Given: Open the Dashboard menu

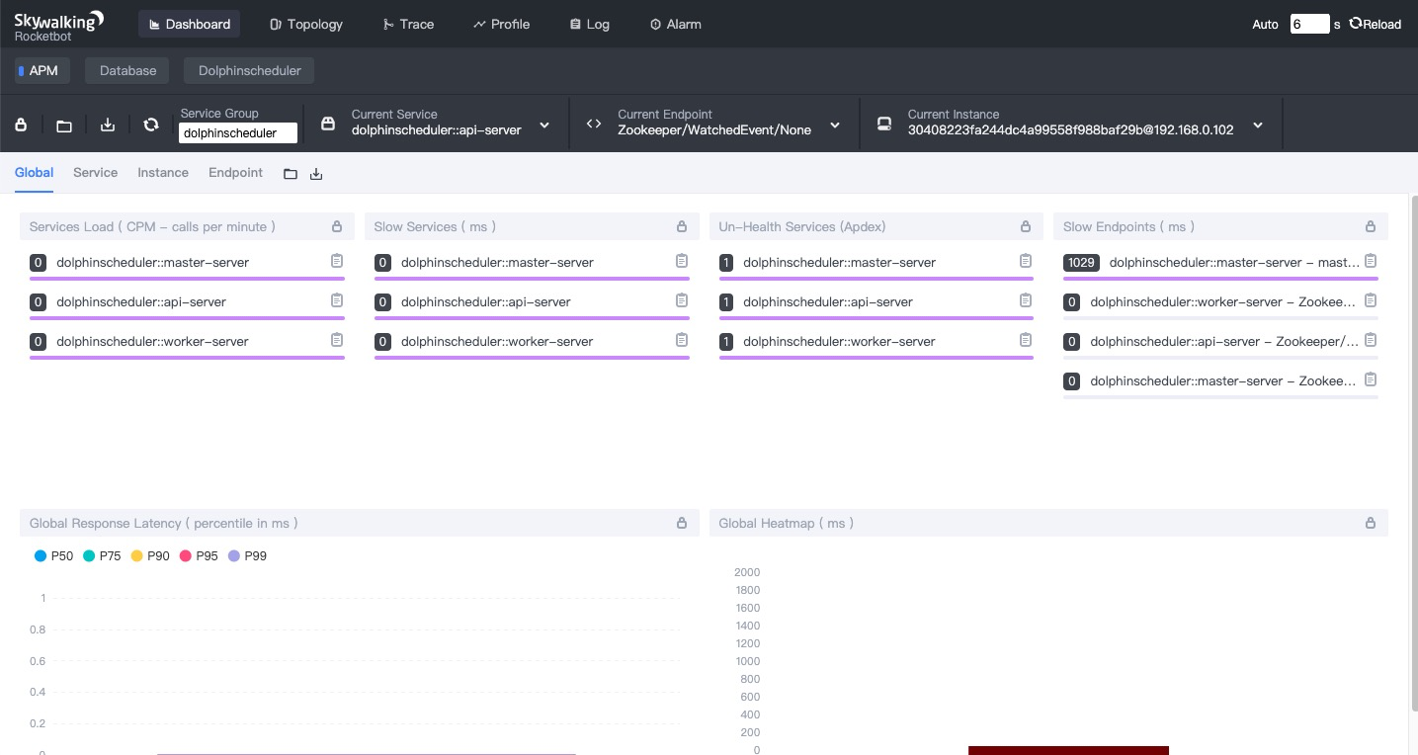Looking at the screenshot, I should pyautogui.click(x=190, y=24).
